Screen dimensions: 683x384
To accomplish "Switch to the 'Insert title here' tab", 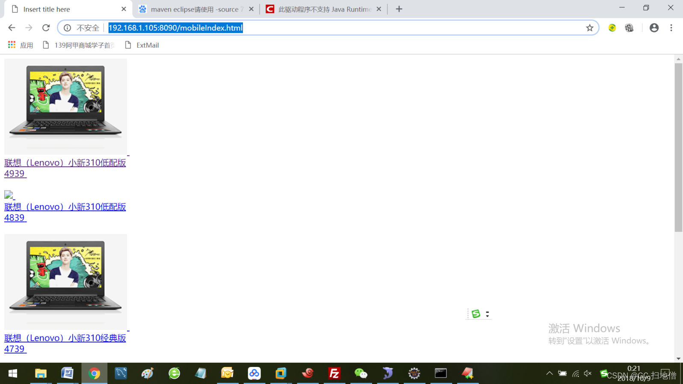I will pos(68,9).
